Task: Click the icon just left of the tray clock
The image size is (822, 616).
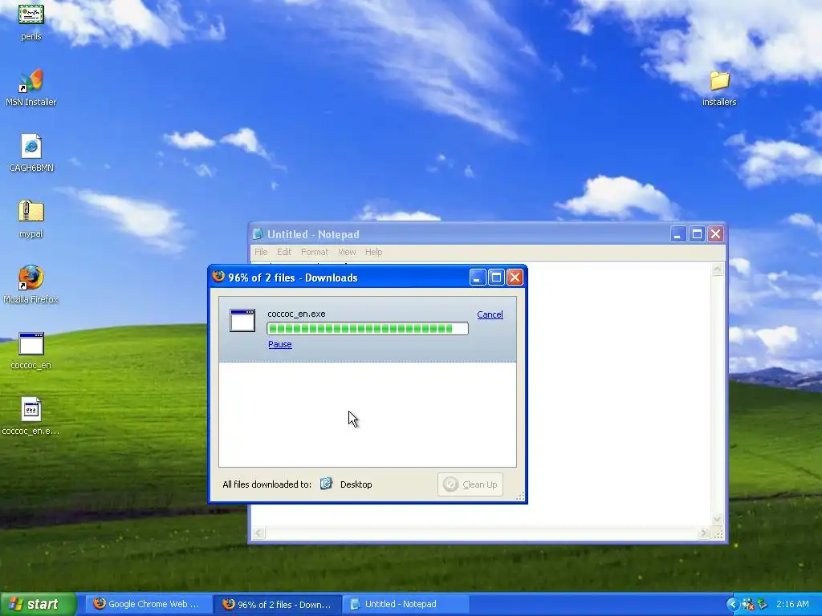Action: (763, 605)
